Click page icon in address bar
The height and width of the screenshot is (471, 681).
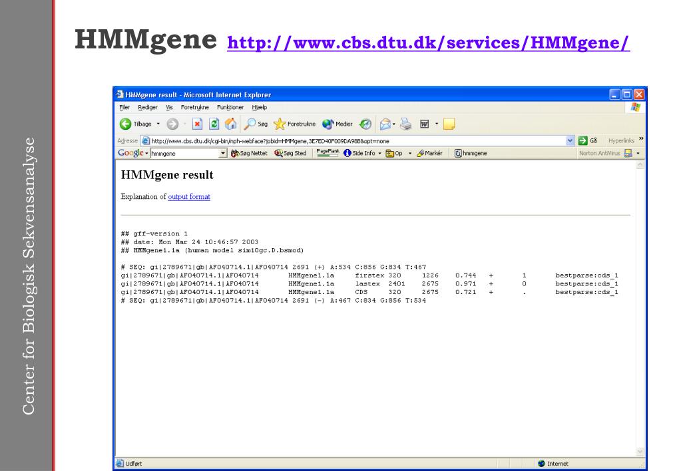[146, 140]
